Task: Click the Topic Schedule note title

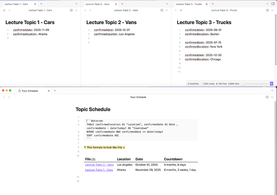Action: click(93, 109)
